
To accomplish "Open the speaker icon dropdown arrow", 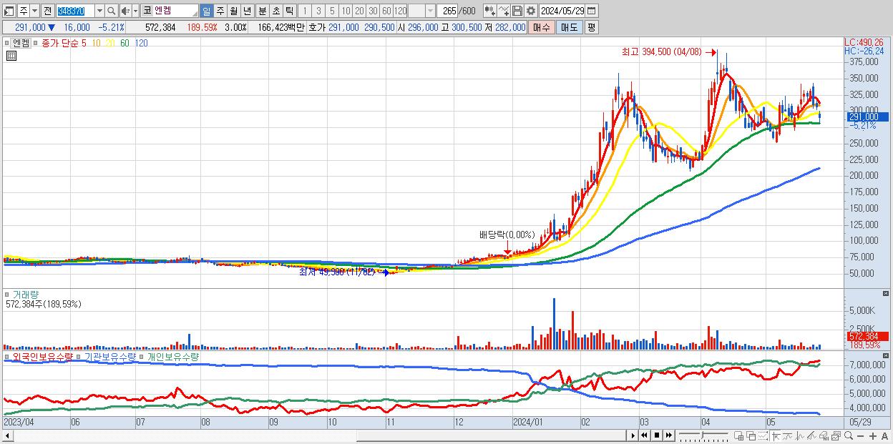I will pyautogui.click(x=135, y=11).
